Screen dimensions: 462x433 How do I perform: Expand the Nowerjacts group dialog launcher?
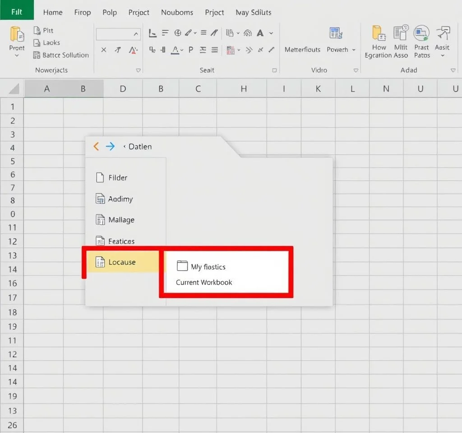click(x=139, y=70)
